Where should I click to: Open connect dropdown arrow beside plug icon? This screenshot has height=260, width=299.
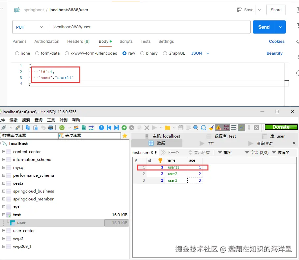pos(11,128)
